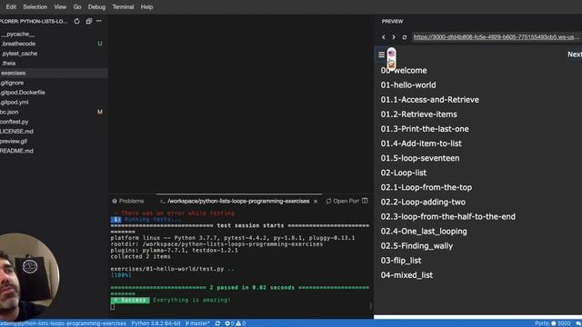This screenshot has width=582, height=327.
Task: Open the 01.3-Print-the-last-one exercise
Action: pyautogui.click(x=425, y=129)
